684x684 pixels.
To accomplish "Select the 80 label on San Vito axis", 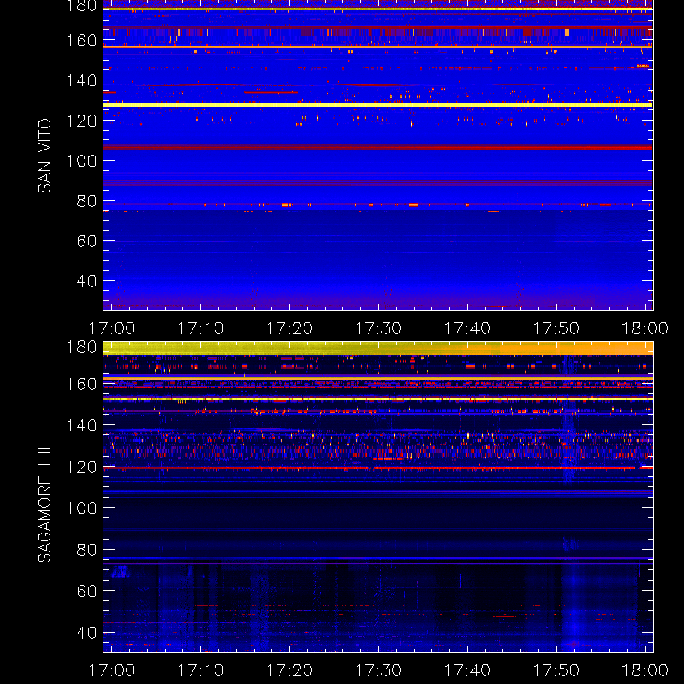I will point(86,201).
